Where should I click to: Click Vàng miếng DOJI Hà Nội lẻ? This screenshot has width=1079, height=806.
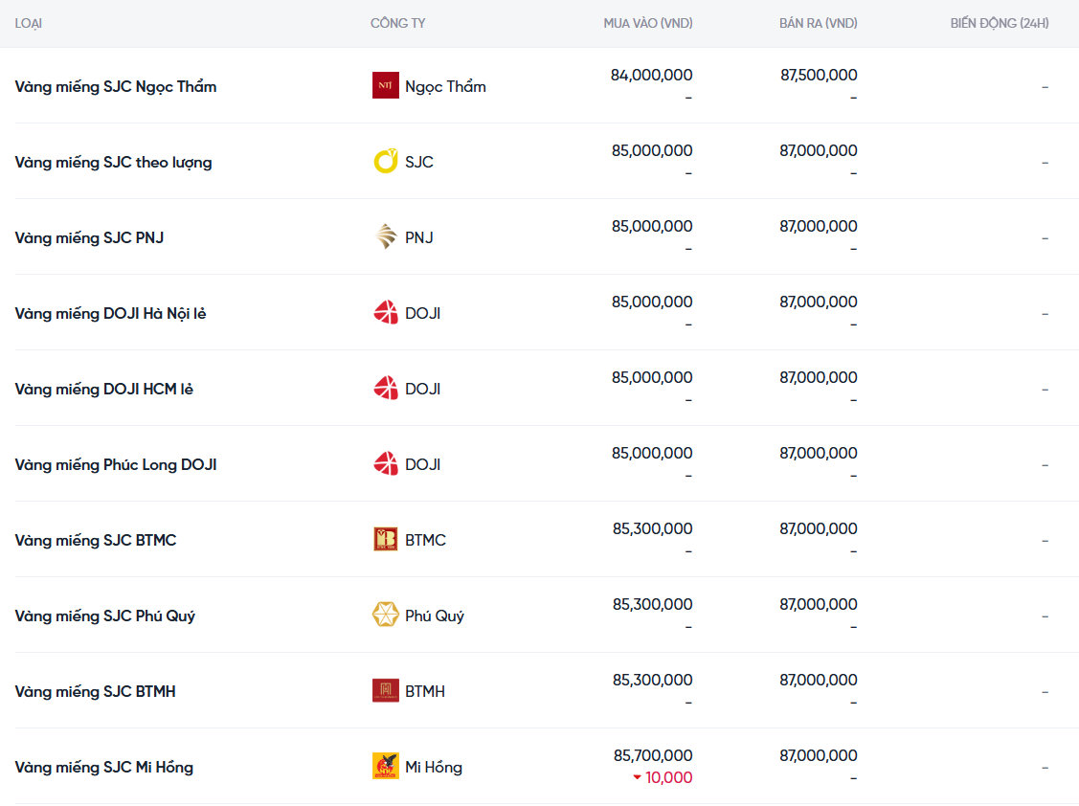[111, 314]
